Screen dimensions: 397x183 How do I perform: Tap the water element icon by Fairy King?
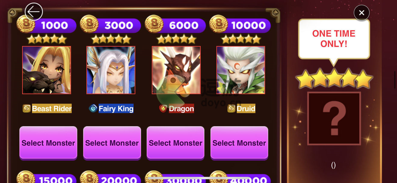tap(93, 108)
